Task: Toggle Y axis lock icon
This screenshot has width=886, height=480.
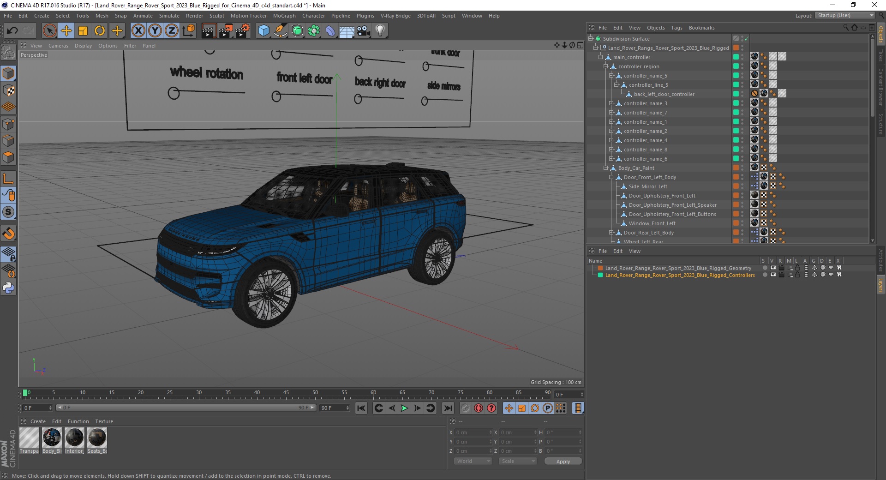Action: tap(155, 31)
